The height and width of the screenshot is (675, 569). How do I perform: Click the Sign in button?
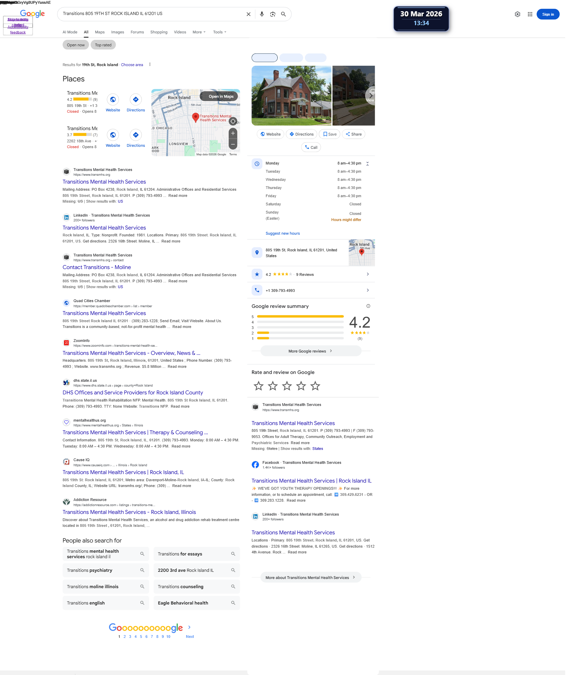point(548,14)
